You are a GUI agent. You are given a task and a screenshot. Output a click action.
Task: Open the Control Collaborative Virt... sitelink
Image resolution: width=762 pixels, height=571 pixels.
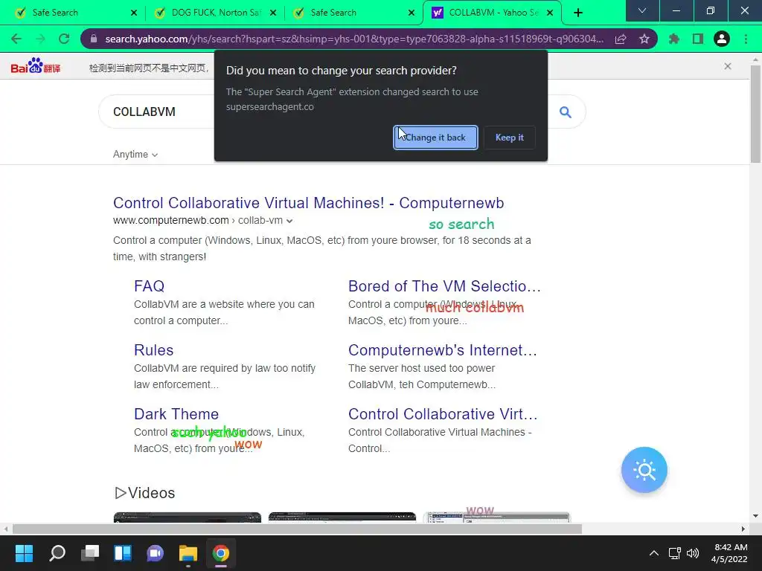pyautogui.click(x=443, y=414)
